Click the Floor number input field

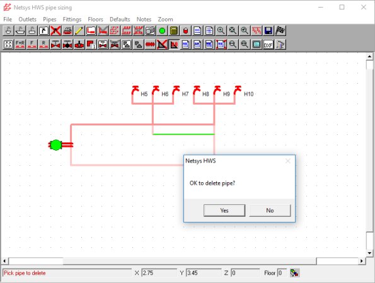click(x=282, y=273)
